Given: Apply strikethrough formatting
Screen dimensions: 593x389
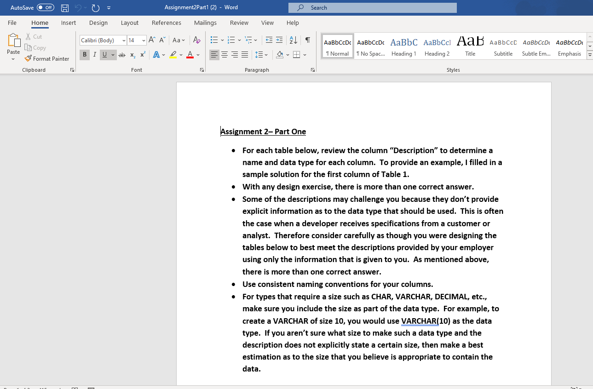Looking at the screenshot, I should [122, 55].
